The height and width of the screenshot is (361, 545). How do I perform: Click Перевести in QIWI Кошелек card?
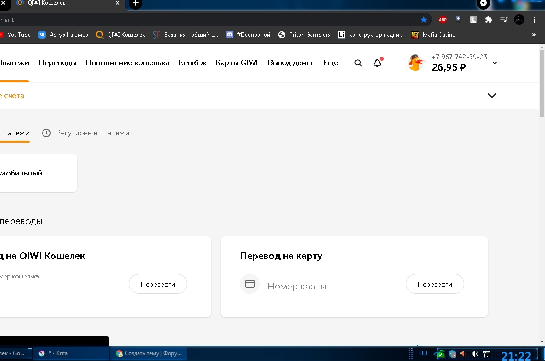(x=158, y=284)
